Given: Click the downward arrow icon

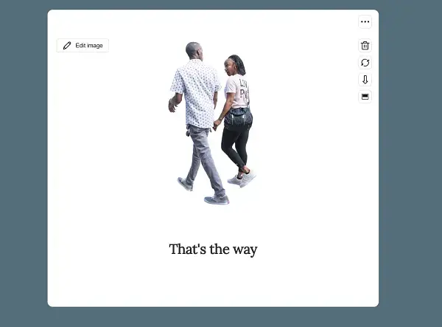Looking at the screenshot, I should tap(365, 80).
